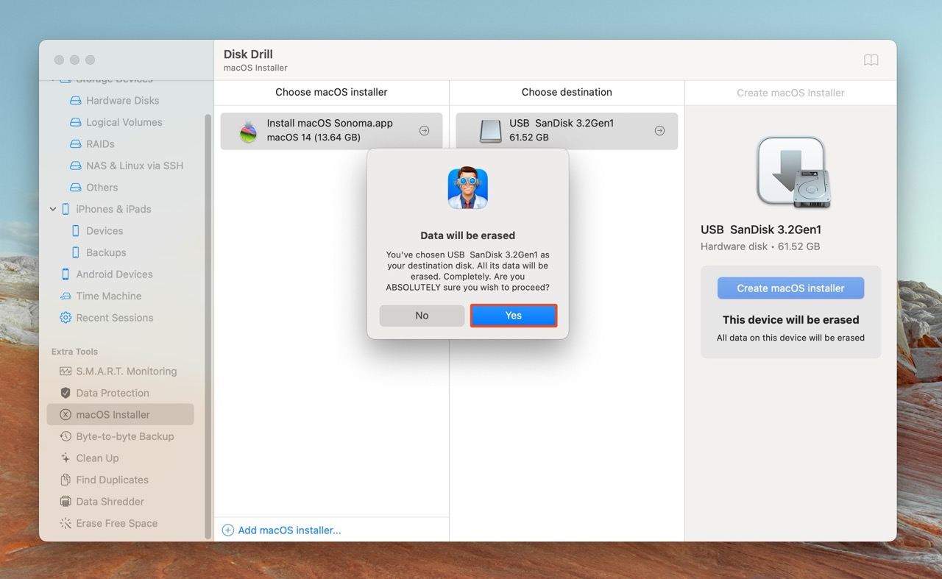
Task: Open Clean Up tool
Action: pos(97,458)
